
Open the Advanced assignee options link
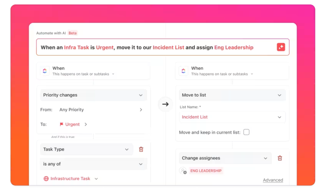(273, 180)
